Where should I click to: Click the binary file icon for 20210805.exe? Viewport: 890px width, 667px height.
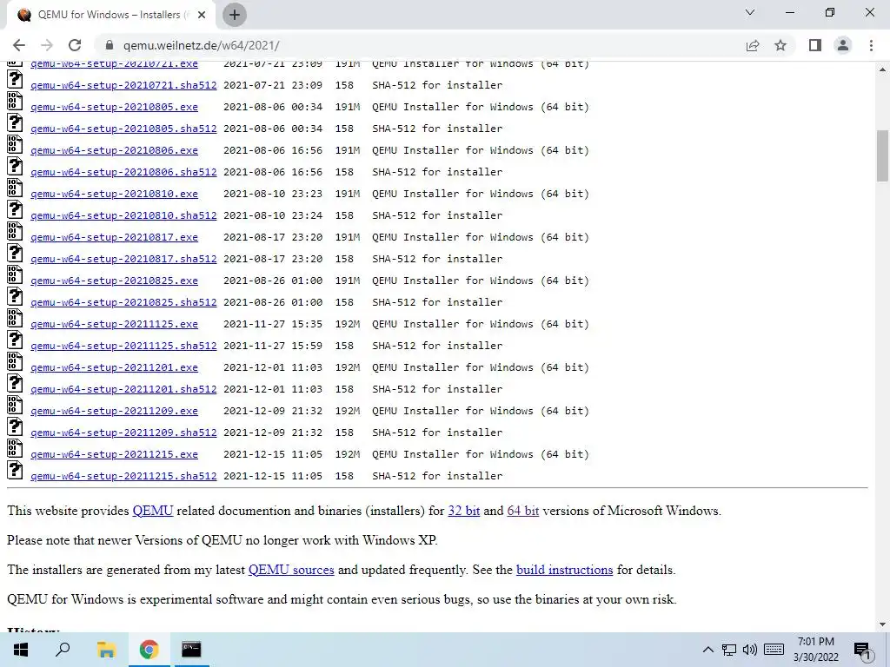15,101
